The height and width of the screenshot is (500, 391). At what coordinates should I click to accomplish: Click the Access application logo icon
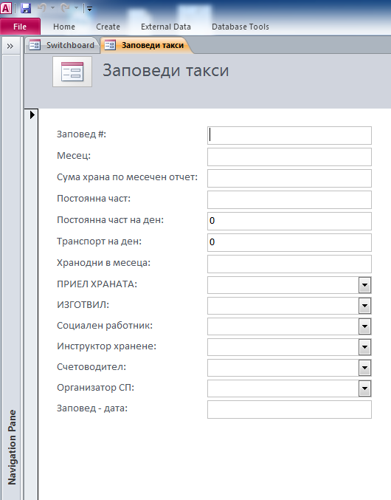pyautogui.click(x=7, y=8)
